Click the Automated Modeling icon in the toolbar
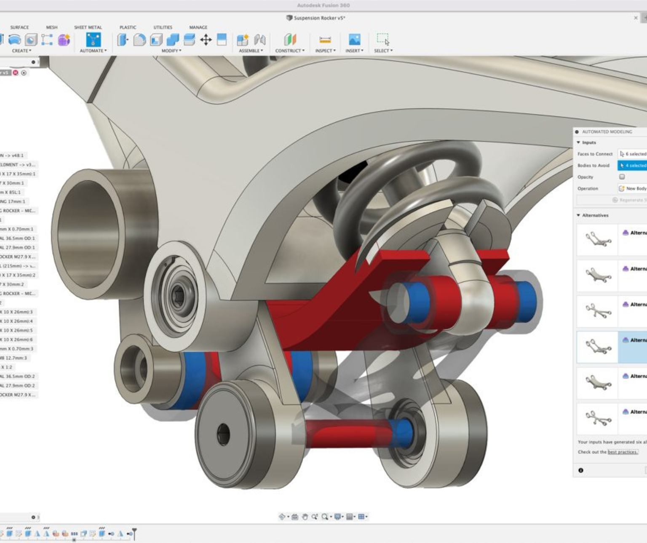 [93, 40]
